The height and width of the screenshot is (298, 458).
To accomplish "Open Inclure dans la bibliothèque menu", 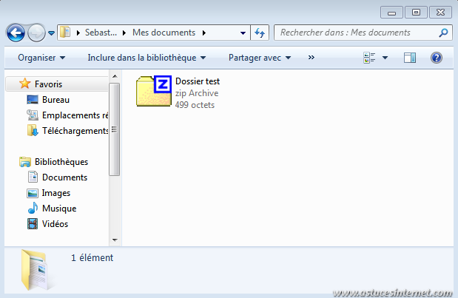I will tap(147, 58).
